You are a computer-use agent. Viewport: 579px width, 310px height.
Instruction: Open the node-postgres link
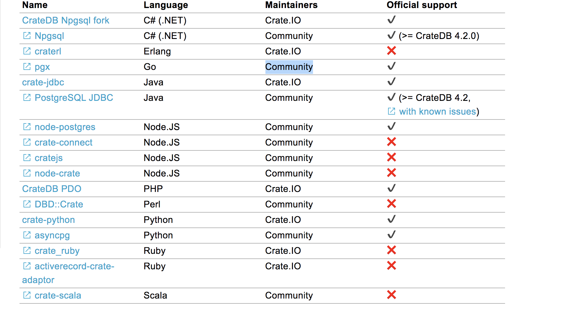pos(65,127)
